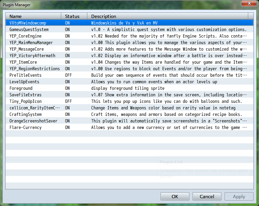Select the CraftingSystem plugin

[x=129, y=114]
